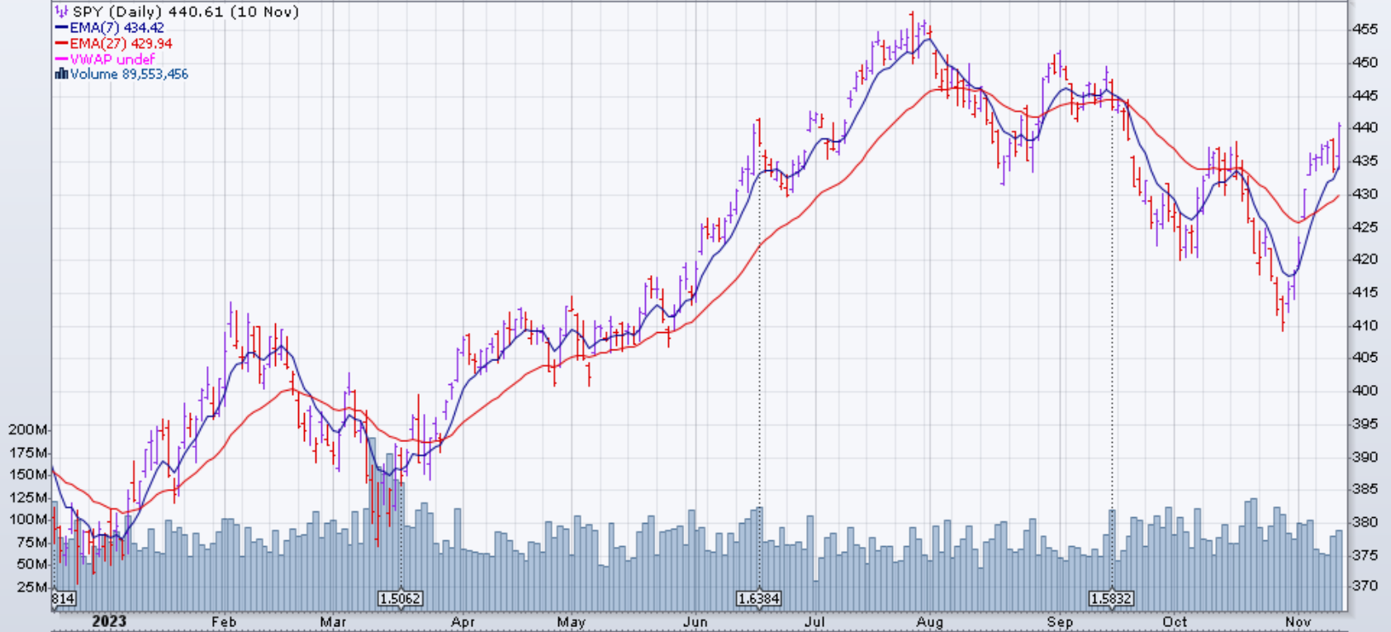The height and width of the screenshot is (632, 1391).
Task: Click the 1.5832 dividend marker
Action: point(1111,598)
